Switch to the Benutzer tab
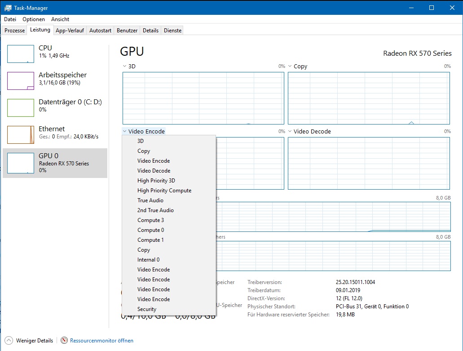 pos(127,31)
